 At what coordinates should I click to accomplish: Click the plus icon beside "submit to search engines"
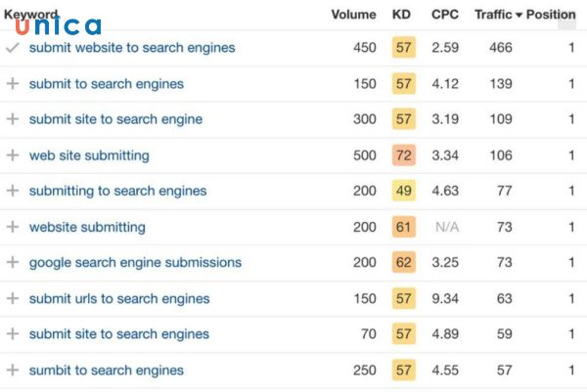pos(13,84)
